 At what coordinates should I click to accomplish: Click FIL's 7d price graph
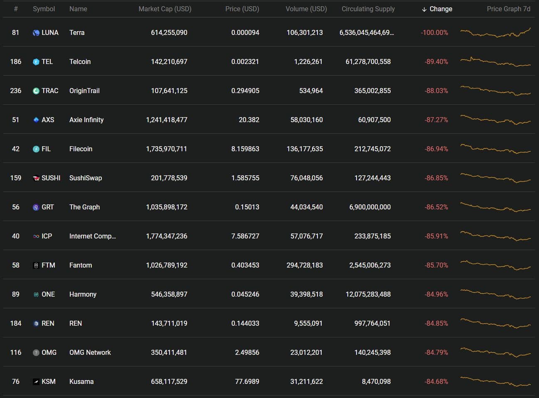tap(495, 149)
